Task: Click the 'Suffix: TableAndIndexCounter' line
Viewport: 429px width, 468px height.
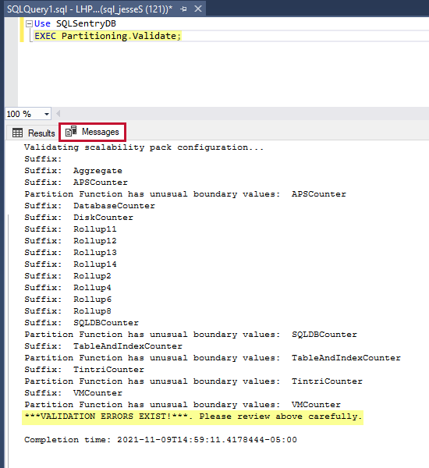Action: 103,346
